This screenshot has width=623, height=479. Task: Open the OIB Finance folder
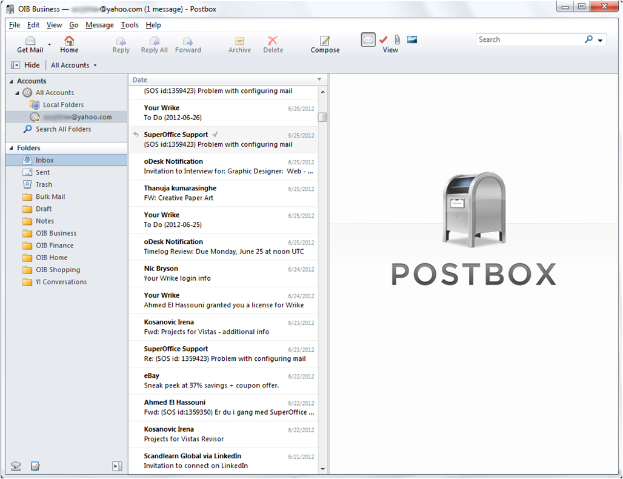point(55,246)
